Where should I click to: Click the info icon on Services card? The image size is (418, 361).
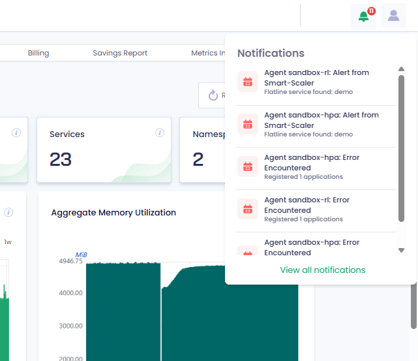tap(160, 133)
